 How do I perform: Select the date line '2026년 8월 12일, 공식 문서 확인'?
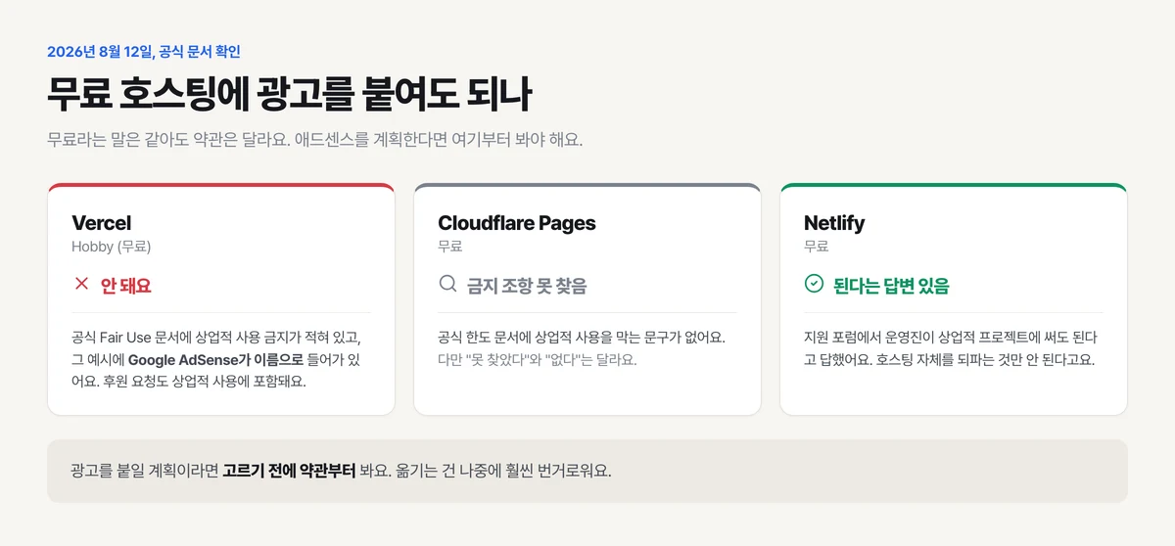pos(144,52)
